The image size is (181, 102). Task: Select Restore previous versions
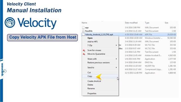98,63
